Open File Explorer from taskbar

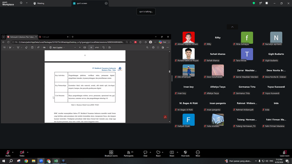tap(33, 161)
